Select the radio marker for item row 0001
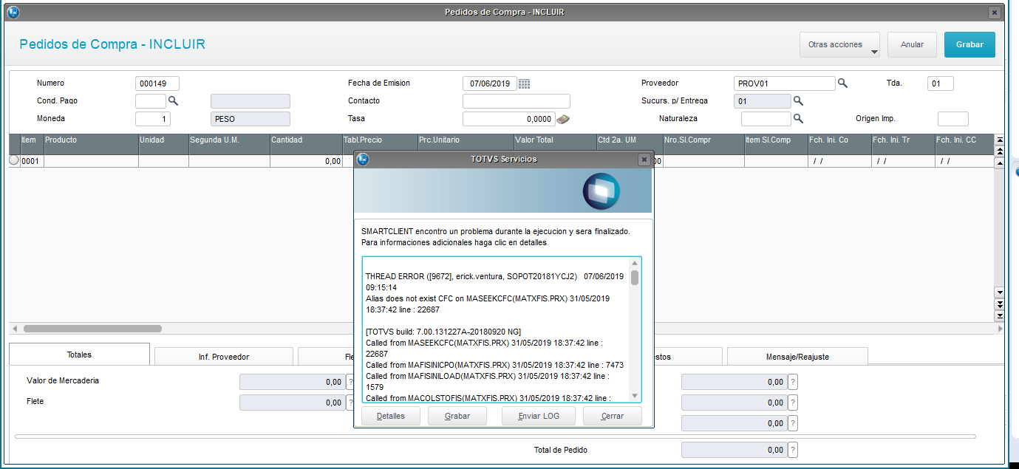Screen dimensions: 1019x469 pyautogui.click(x=14, y=160)
